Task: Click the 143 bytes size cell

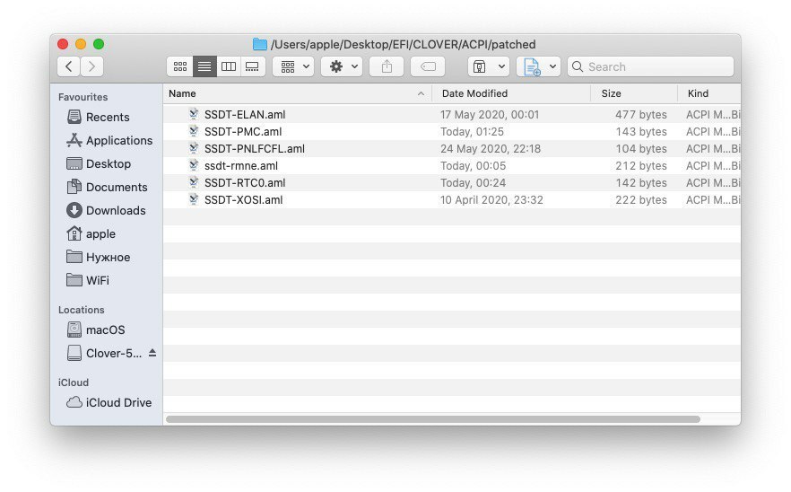Action: click(x=641, y=132)
